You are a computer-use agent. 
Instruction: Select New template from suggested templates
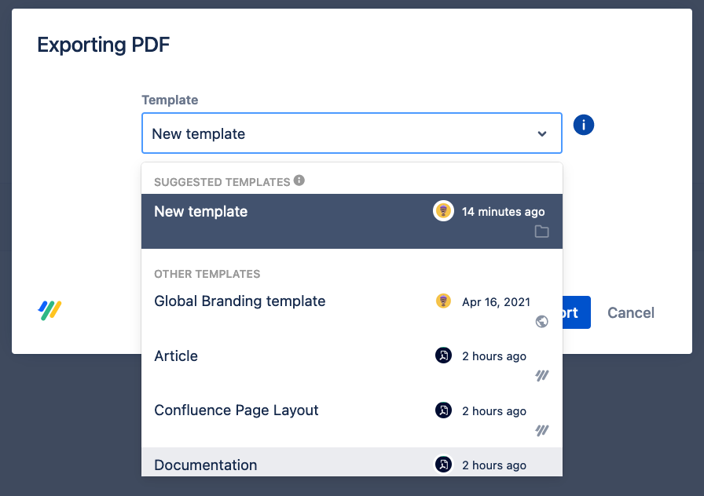click(x=201, y=212)
